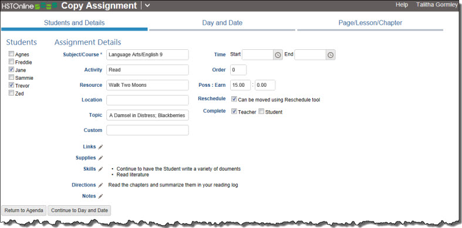Image resolution: width=462 pixels, height=228 pixels.
Task: Click the Students heading
Action: [x=22, y=42]
